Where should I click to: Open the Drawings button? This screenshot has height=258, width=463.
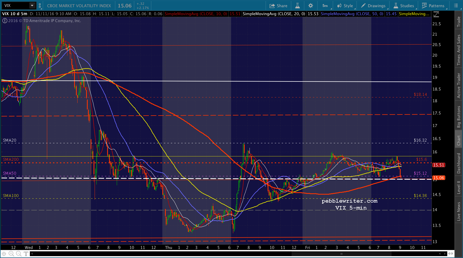373,6
